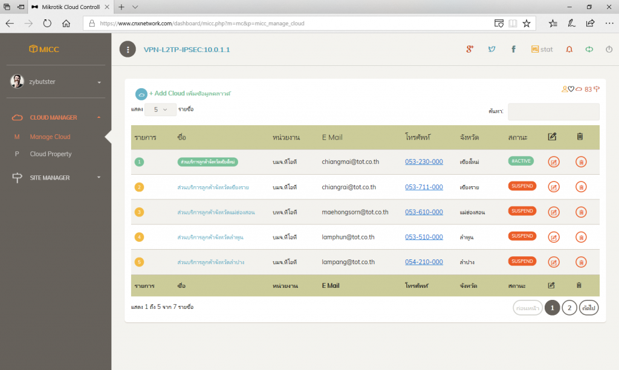
Task: Open the three-dot menu beside VPN title
Action: tap(128, 50)
